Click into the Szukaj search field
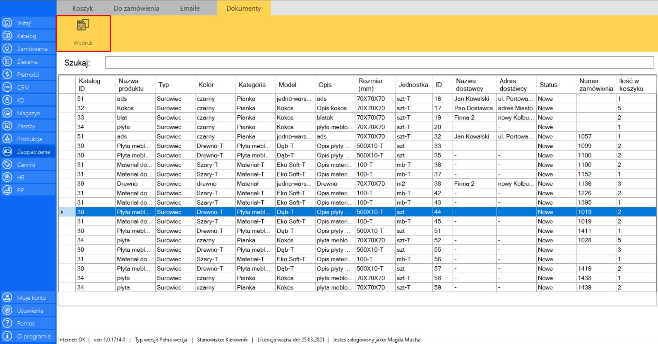Viewport: 658px width, 344px height. [379, 62]
